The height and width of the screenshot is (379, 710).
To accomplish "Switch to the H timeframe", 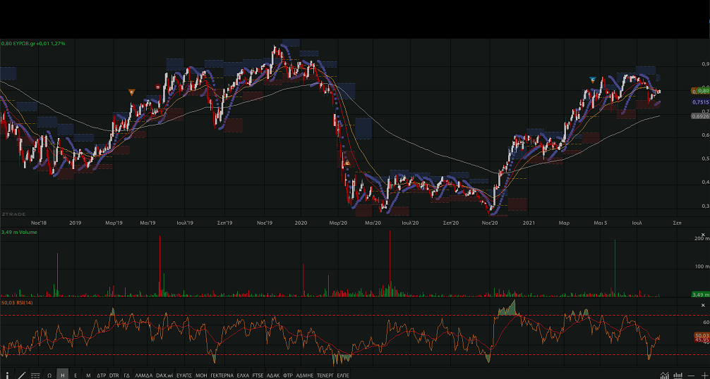I will point(63,375).
